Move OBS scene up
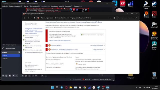The image size is (160, 90). point(13,76)
